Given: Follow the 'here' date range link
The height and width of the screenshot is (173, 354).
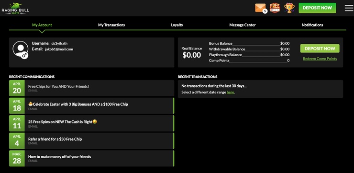Looking at the screenshot, I should [x=230, y=92].
